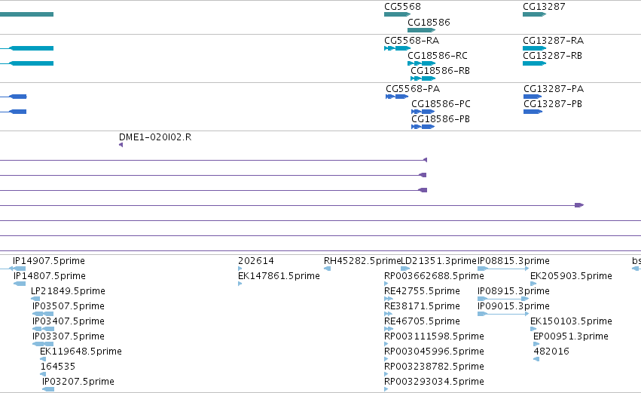Select RP003662688.5prime feature
641x393 pixels.
coord(386,284)
